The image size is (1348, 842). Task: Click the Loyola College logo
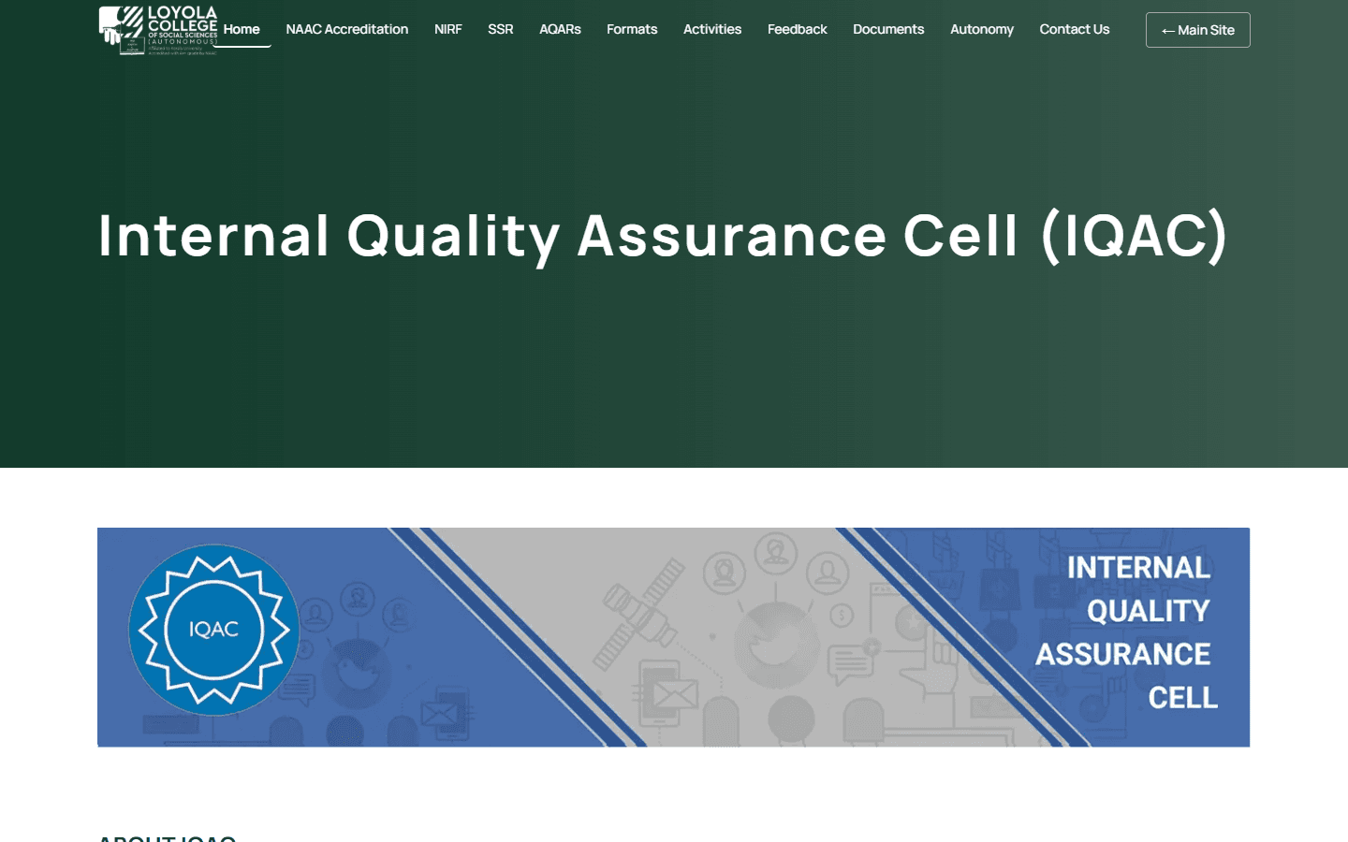158,30
